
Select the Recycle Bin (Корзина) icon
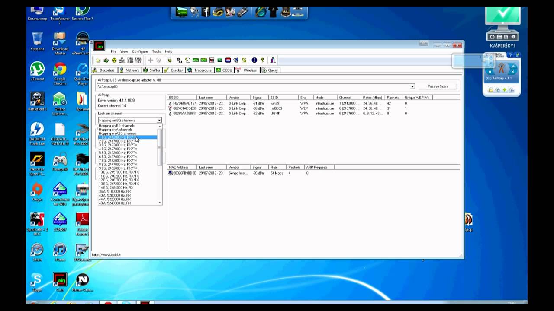pos(37,41)
